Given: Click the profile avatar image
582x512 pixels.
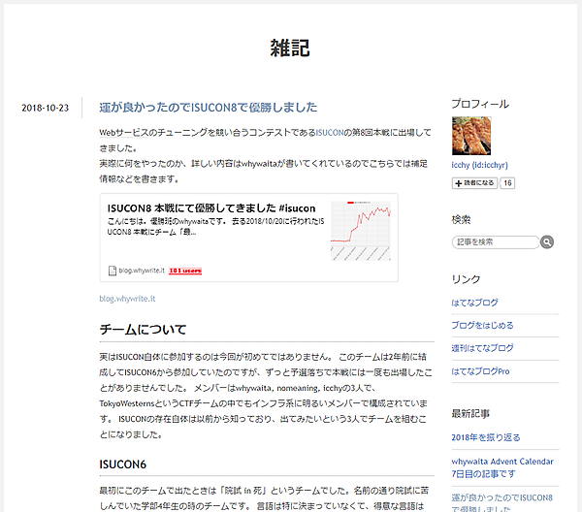Looking at the screenshot, I should pos(471,136).
